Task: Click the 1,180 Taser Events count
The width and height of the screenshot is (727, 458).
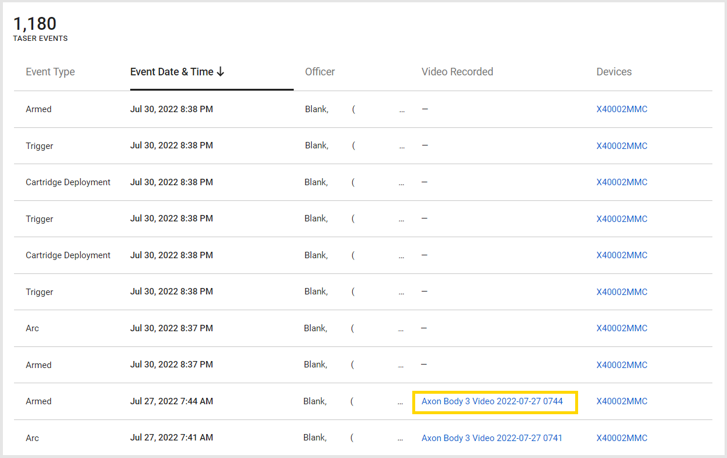Action: 35,24
